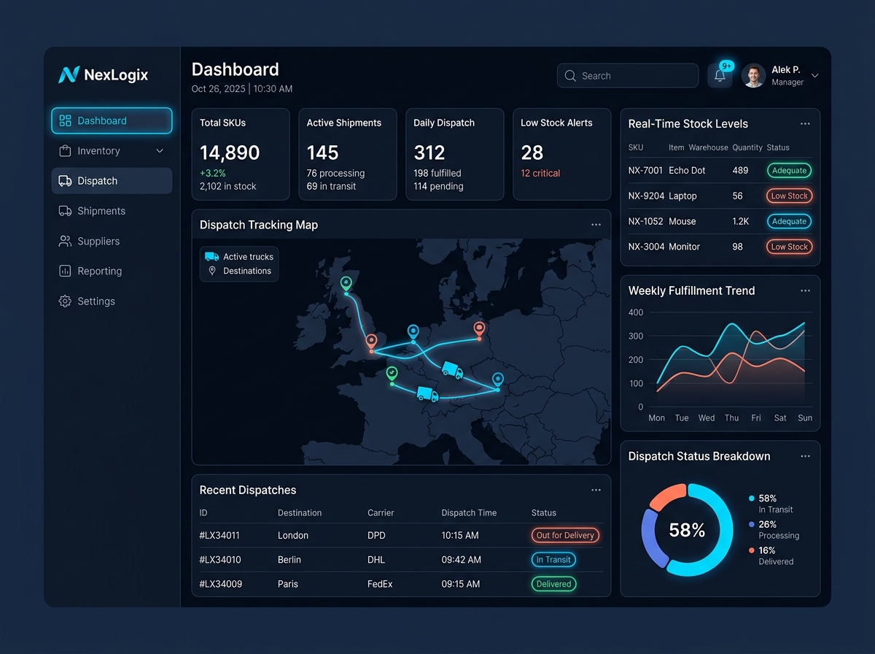Viewport: 875px width, 654px height.
Task: Select dispatch ID #LX34010
Action: [x=219, y=560]
